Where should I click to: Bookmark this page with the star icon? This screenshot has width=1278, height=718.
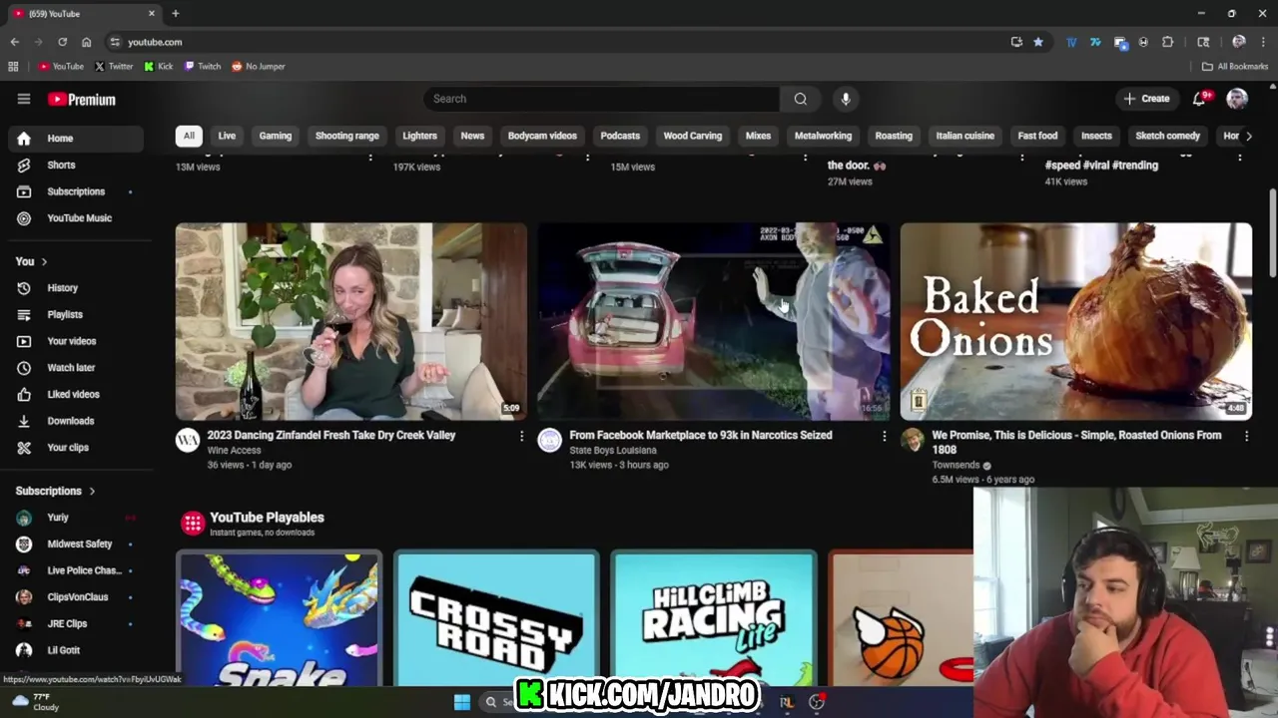[1038, 42]
